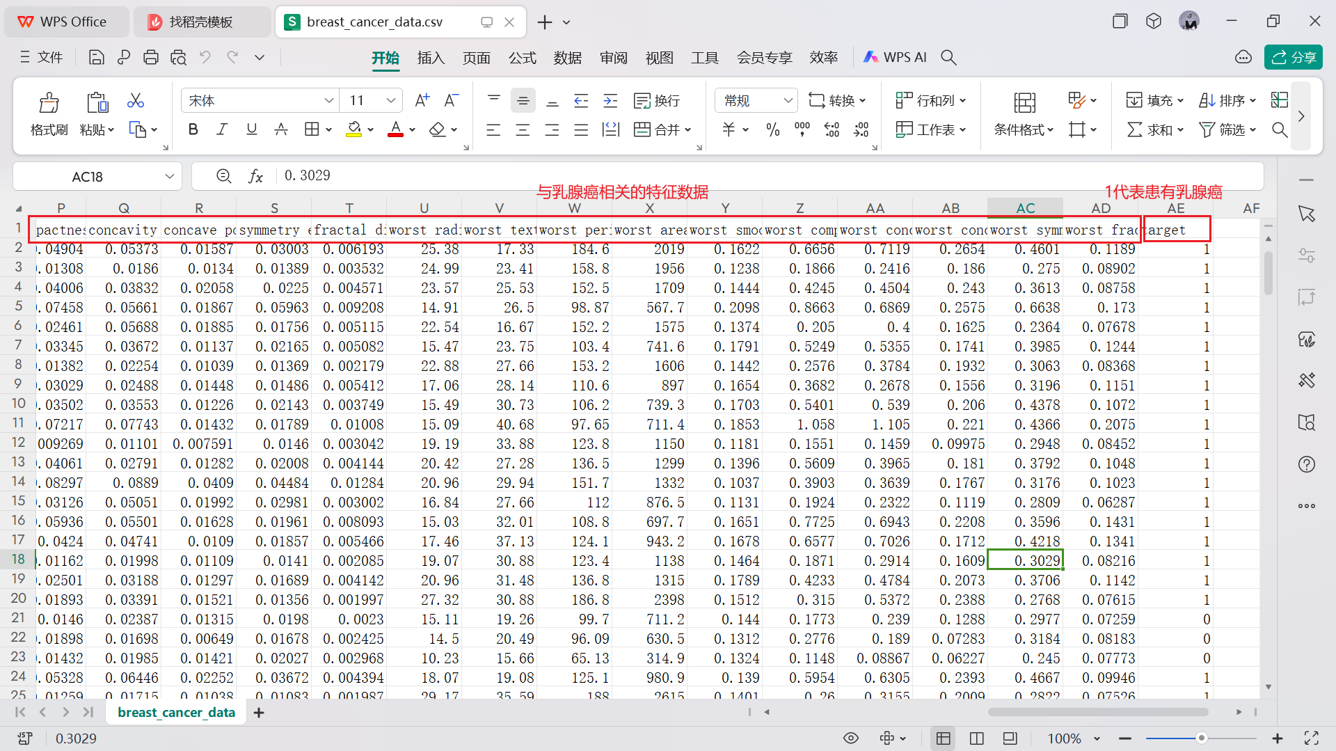Click the fill color highlighter swatch

[x=354, y=129]
